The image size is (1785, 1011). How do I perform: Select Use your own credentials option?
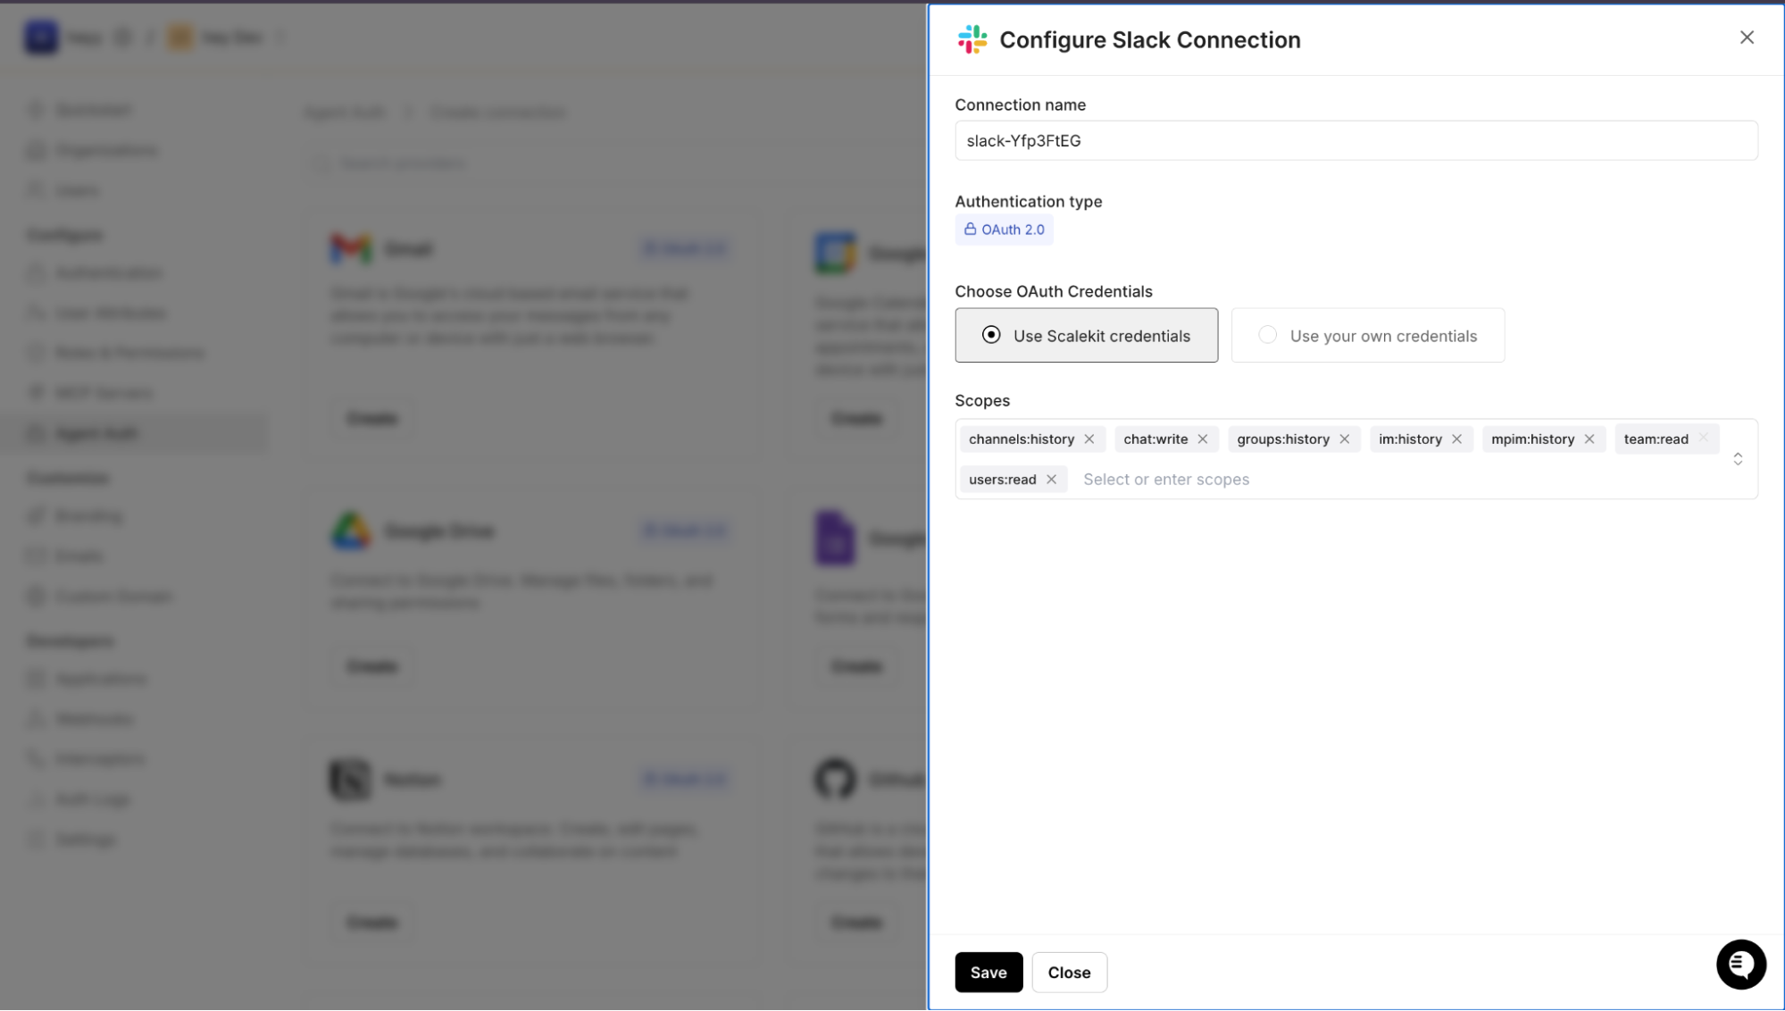1367,335
